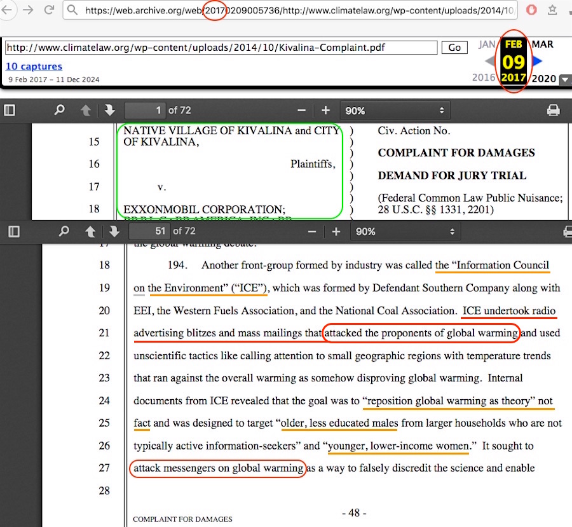Zoom in using plus in upper PDF toolbar
Viewport: 572px width, 527px height.
(325, 110)
